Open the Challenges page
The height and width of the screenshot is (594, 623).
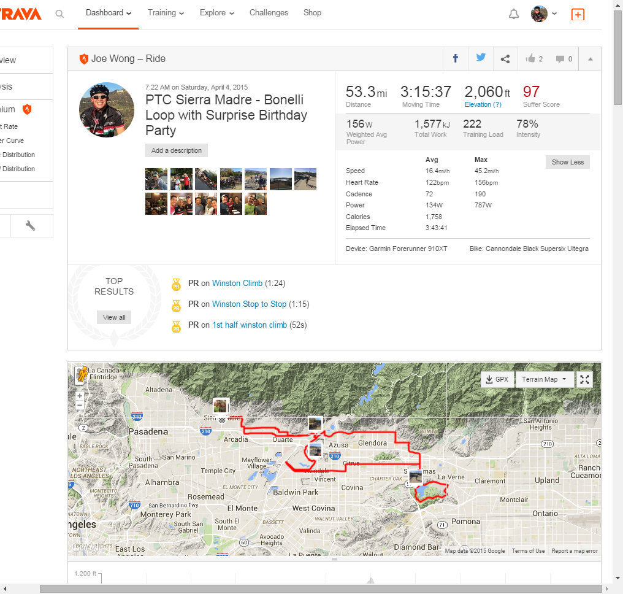[x=269, y=13]
